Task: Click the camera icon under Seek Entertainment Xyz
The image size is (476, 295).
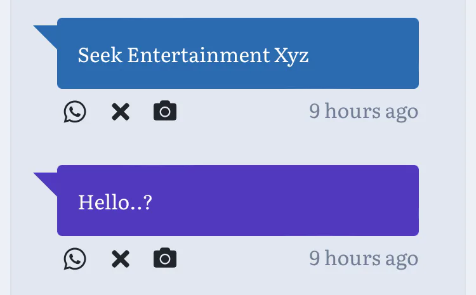Action: (165, 112)
